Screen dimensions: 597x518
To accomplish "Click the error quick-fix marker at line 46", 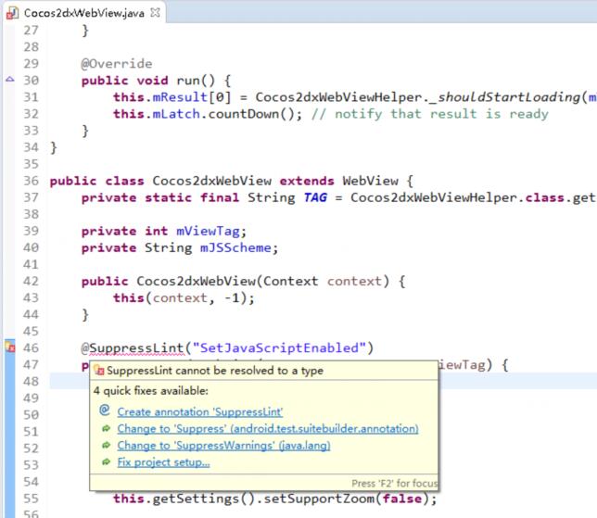I will 10,347.
